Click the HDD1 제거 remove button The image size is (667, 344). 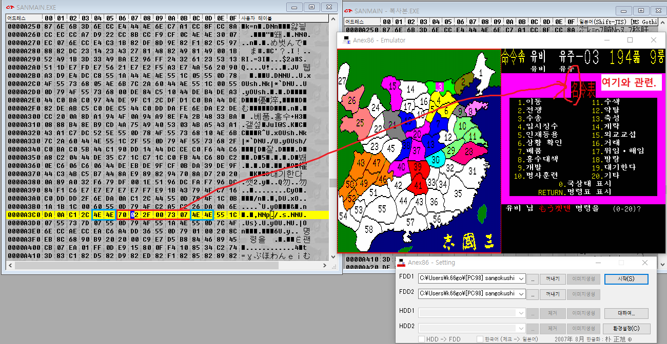point(553,313)
